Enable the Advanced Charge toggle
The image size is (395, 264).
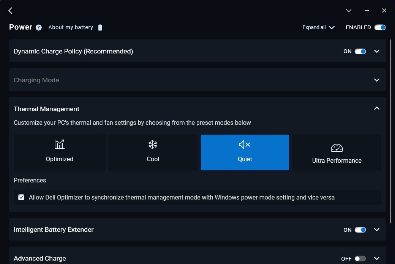coord(360,258)
